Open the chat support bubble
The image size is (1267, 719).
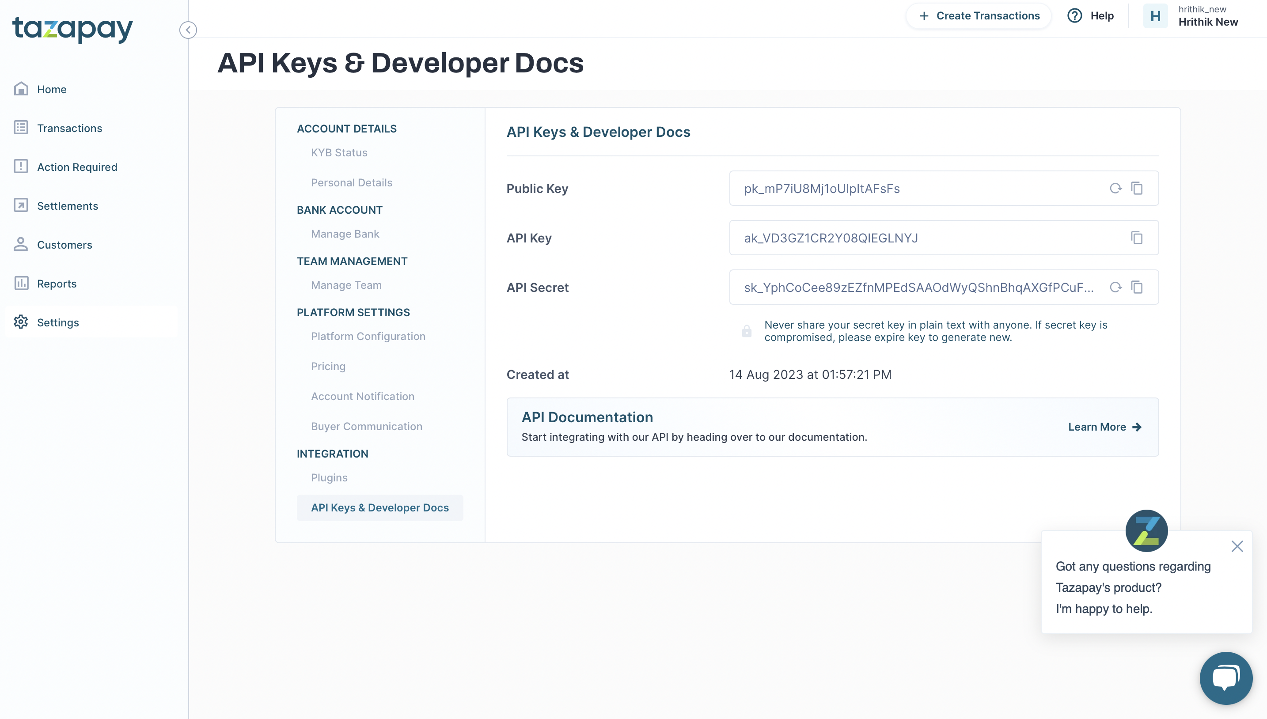click(x=1225, y=677)
